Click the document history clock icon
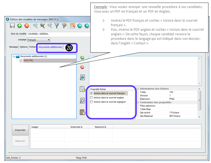 tap(82, 112)
